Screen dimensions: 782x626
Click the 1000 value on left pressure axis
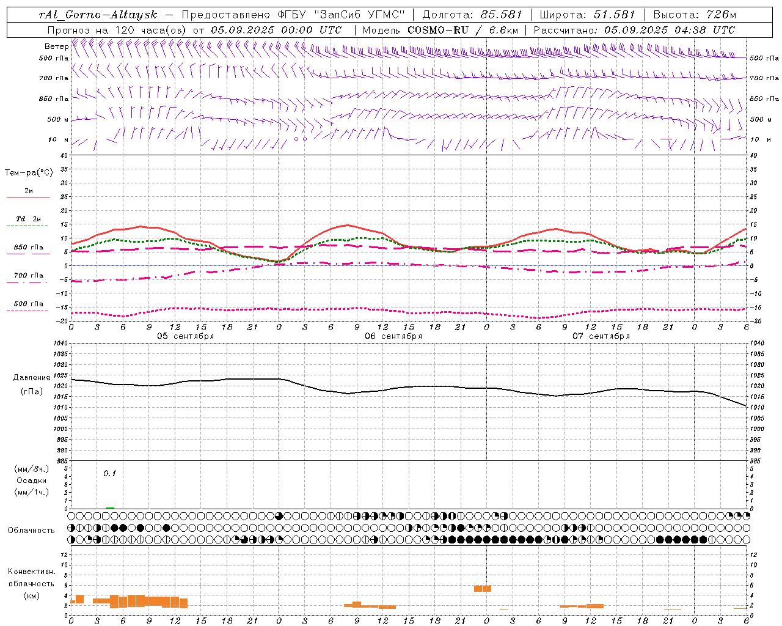click(60, 429)
